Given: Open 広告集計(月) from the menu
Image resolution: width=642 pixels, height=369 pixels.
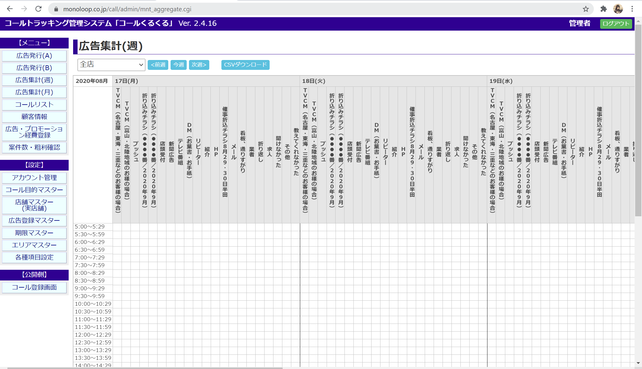Looking at the screenshot, I should click(x=34, y=92).
